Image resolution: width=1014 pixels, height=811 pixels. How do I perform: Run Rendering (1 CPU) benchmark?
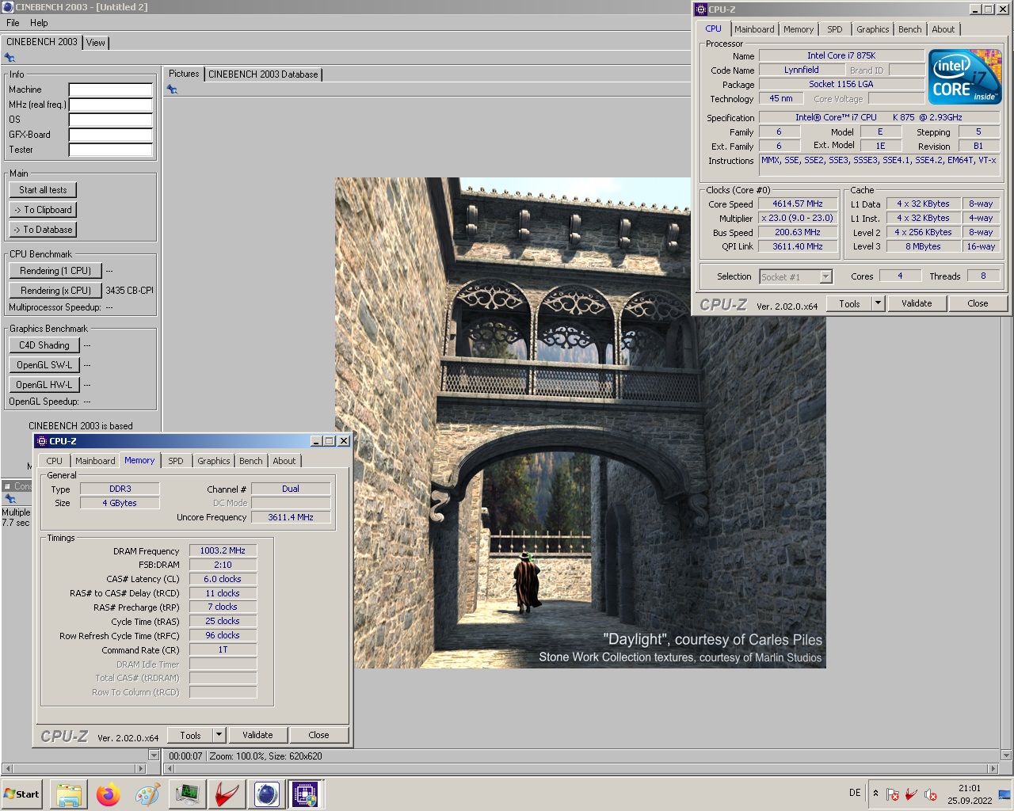(x=55, y=271)
